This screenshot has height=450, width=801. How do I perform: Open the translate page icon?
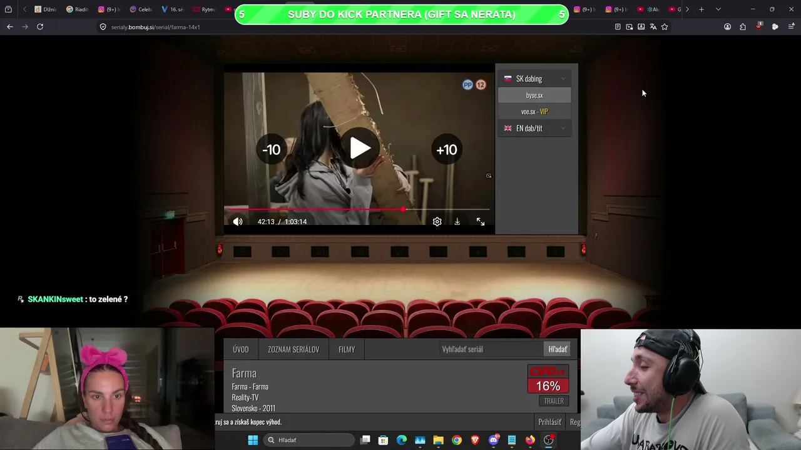pos(653,27)
